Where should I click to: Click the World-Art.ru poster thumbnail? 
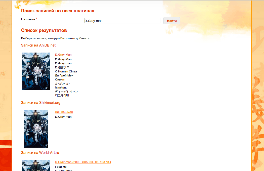click(36, 165)
